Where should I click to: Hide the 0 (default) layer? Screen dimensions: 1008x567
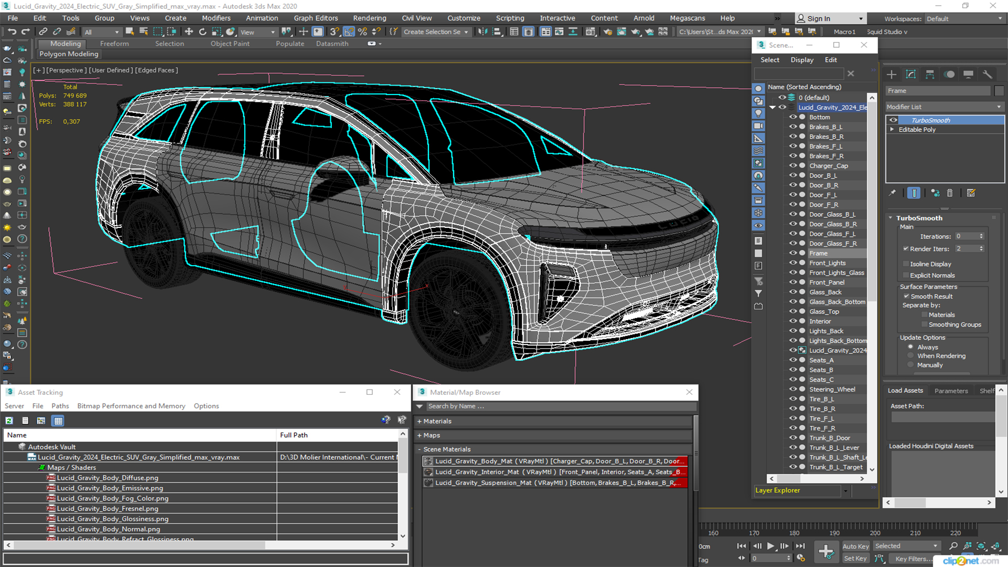click(782, 98)
